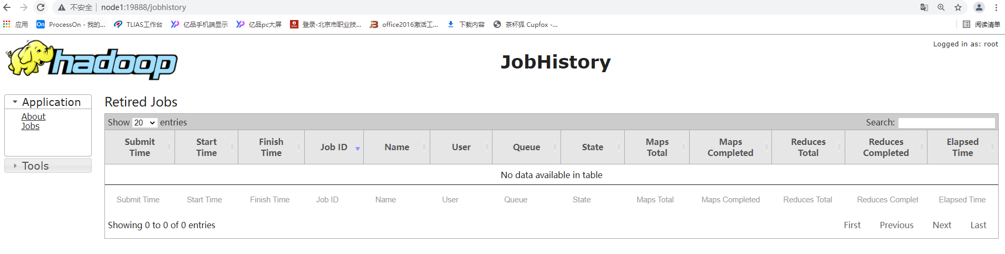Open the Jobs link
This screenshot has width=1005, height=254.
point(30,126)
